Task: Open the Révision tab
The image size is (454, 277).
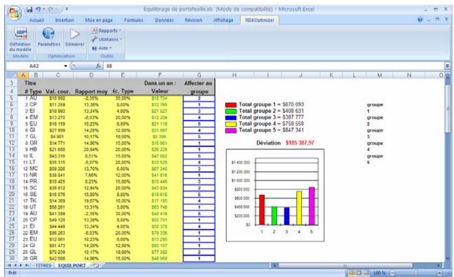Action: pyautogui.click(x=193, y=20)
